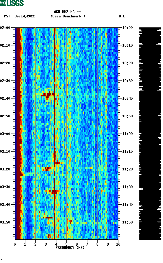163x263 pixels.
Task: Click the 10 Hz frequency tick label
Action: [x=118, y=244]
